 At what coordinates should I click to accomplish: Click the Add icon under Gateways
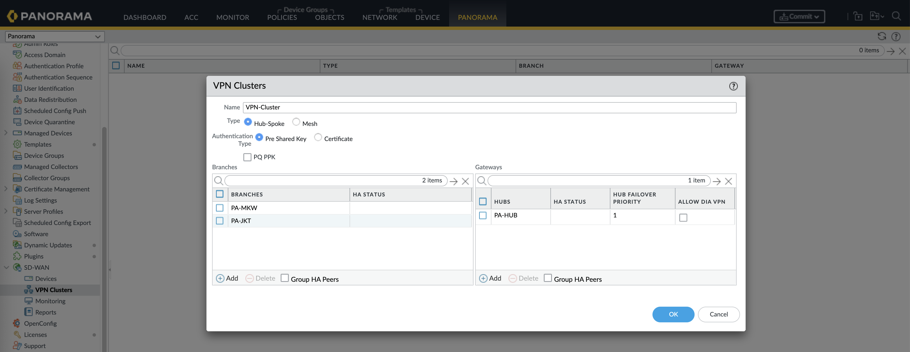point(483,278)
